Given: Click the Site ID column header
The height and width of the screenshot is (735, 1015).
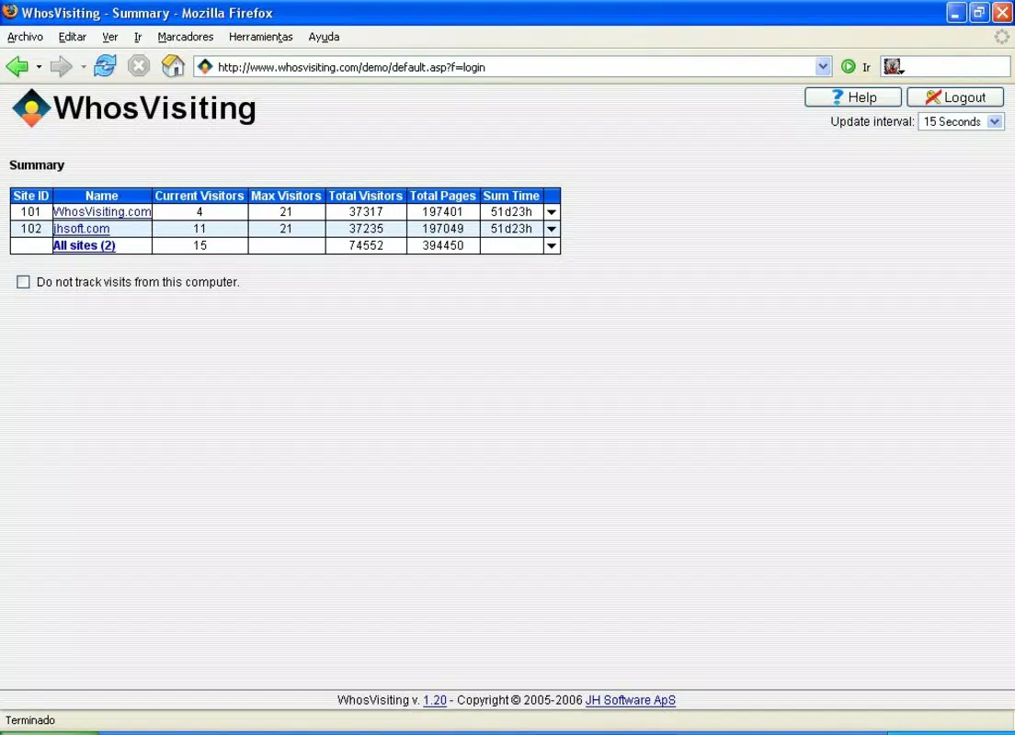Looking at the screenshot, I should coord(31,196).
